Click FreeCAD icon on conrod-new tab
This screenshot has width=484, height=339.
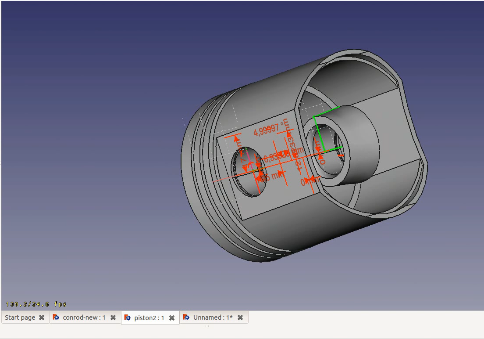[x=56, y=317]
